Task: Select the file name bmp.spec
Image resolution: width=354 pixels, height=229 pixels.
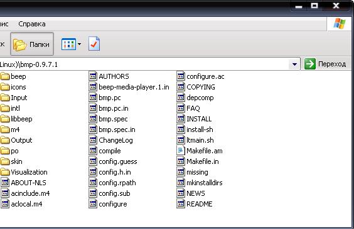Action: [x=113, y=119]
